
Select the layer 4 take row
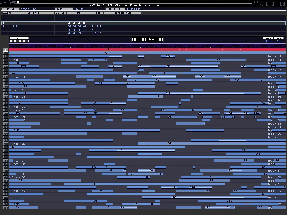click(x=143, y=23)
